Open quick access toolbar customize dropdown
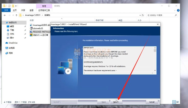Viewport: 188px width, 108px height. coord(16,6)
